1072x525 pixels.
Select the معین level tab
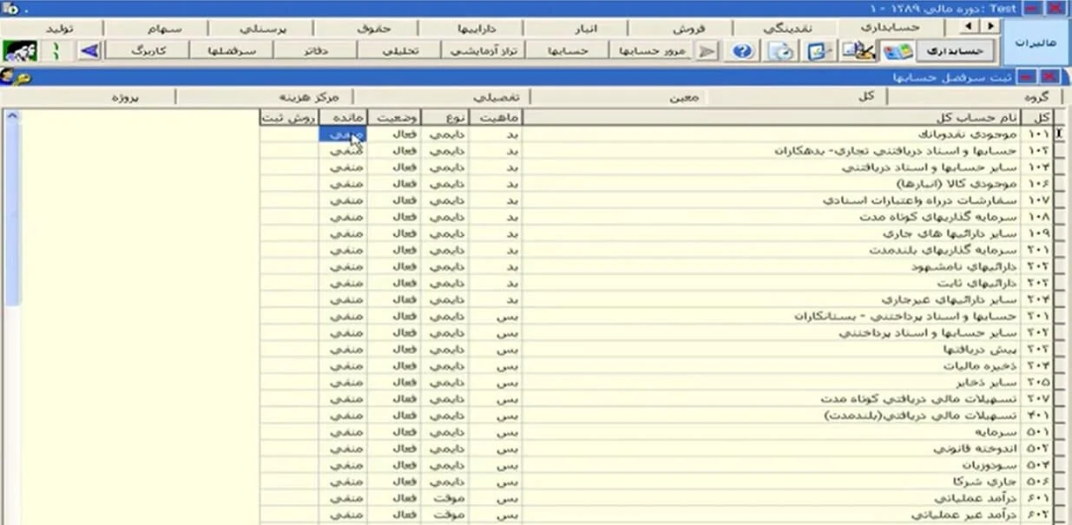tap(684, 97)
